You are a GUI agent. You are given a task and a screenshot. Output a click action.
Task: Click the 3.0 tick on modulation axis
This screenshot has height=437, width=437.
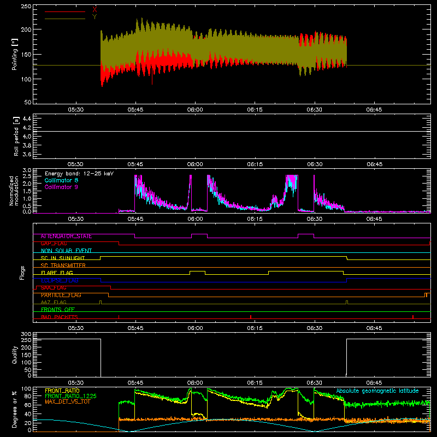coord(27,170)
